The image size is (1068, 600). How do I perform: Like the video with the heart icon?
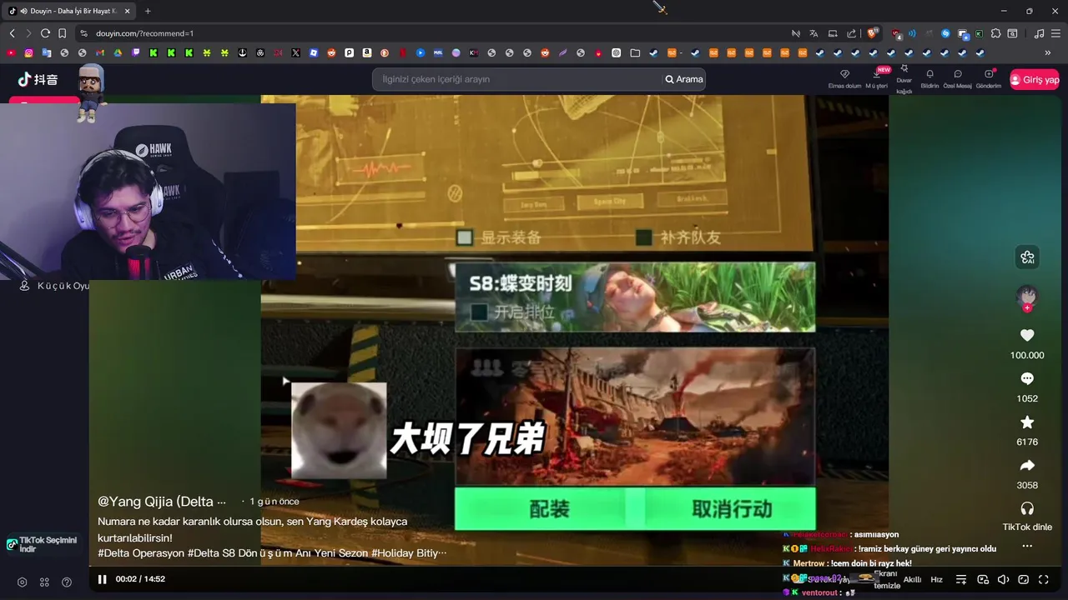coord(1027,335)
